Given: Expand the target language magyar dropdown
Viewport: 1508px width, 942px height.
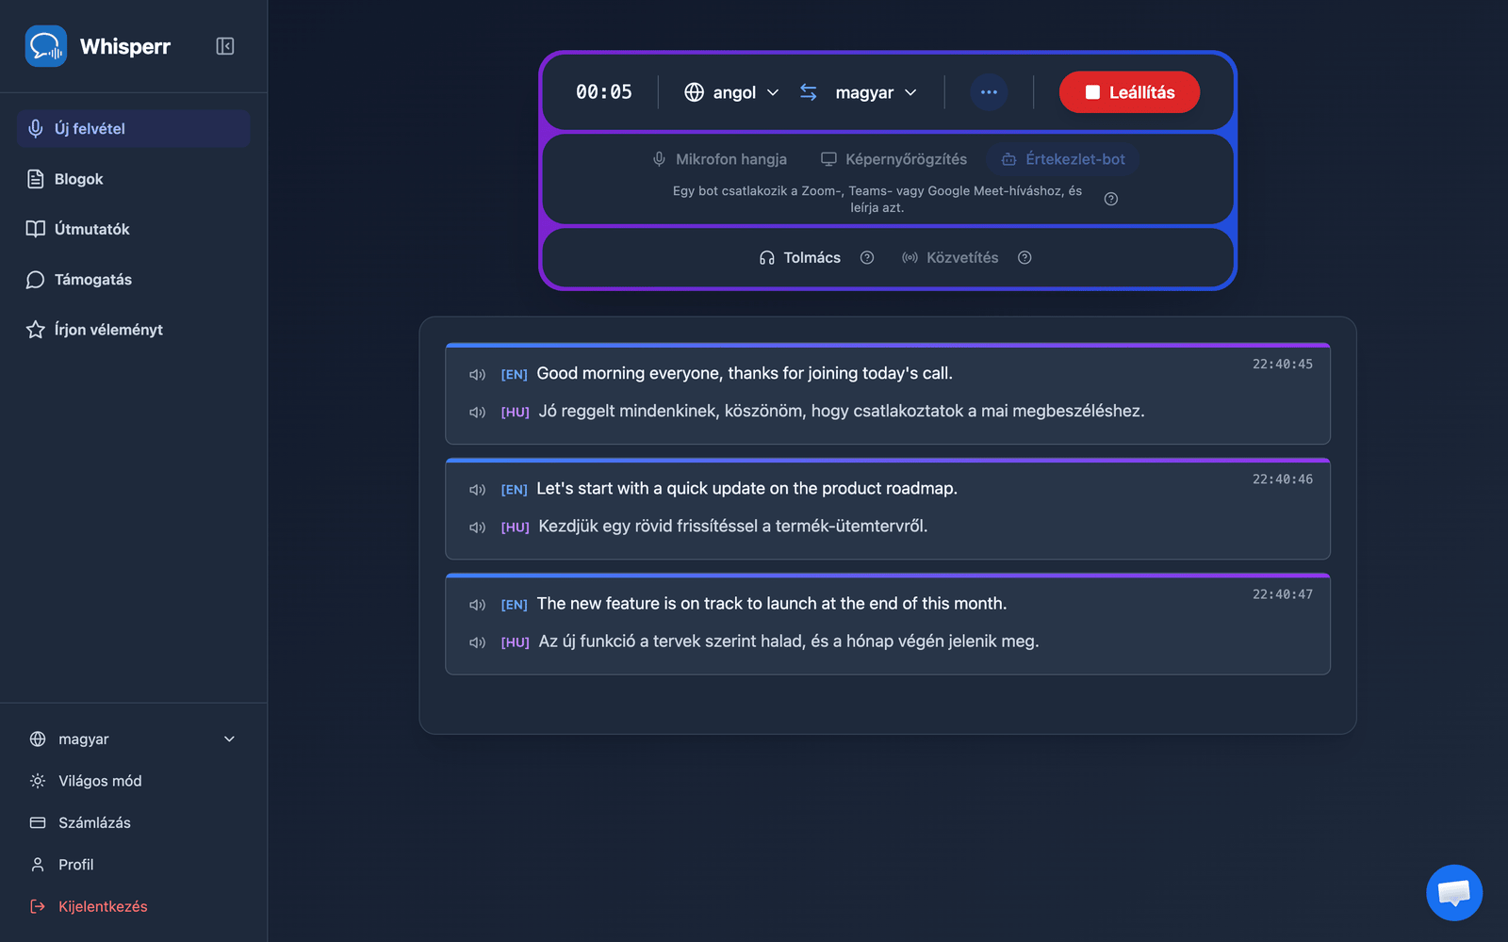Looking at the screenshot, I should tap(876, 92).
